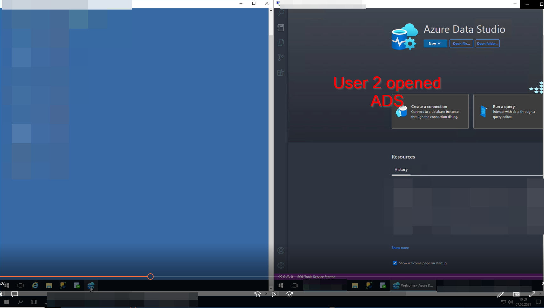This screenshot has height=308, width=544.
Task: Open File Explorer in the left window taskbar
Action: tap(49, 285)
